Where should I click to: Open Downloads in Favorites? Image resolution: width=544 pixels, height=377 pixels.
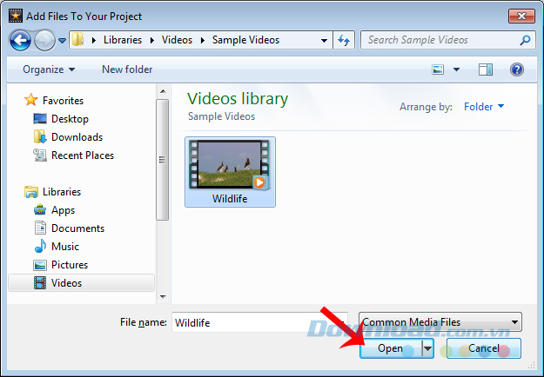(x=77, y=137)
